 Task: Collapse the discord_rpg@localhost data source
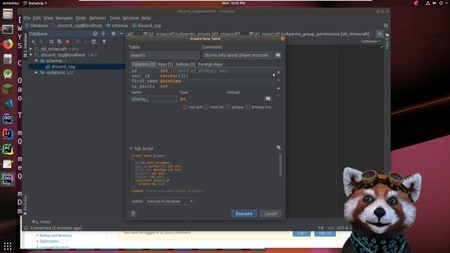31,55
